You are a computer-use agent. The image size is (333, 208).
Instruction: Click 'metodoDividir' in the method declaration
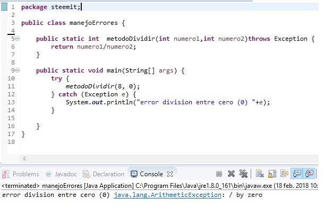(x=131, y=39)
